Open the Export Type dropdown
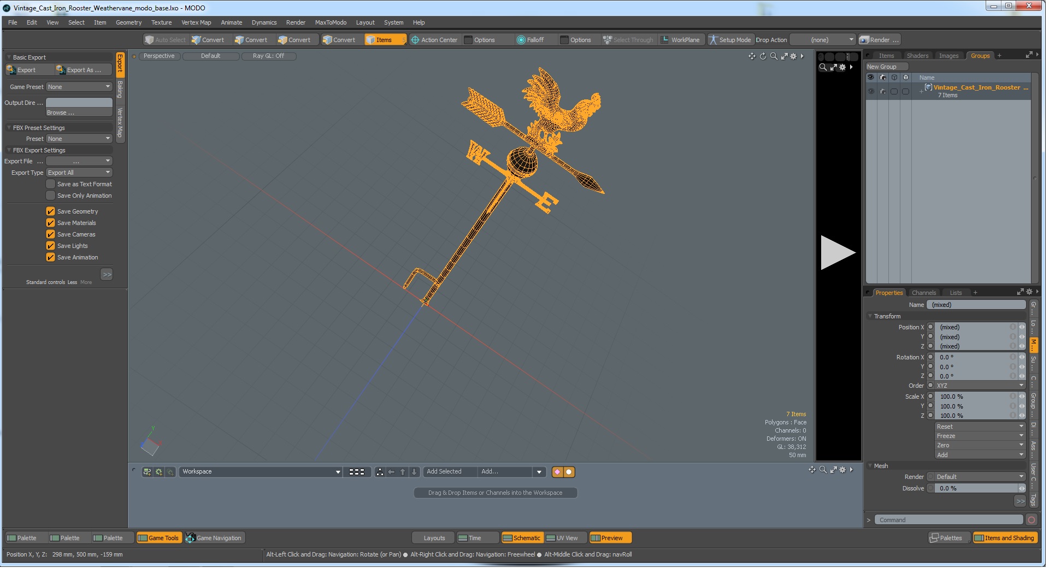The image size is (1049, 568). [x=79, y=173]
